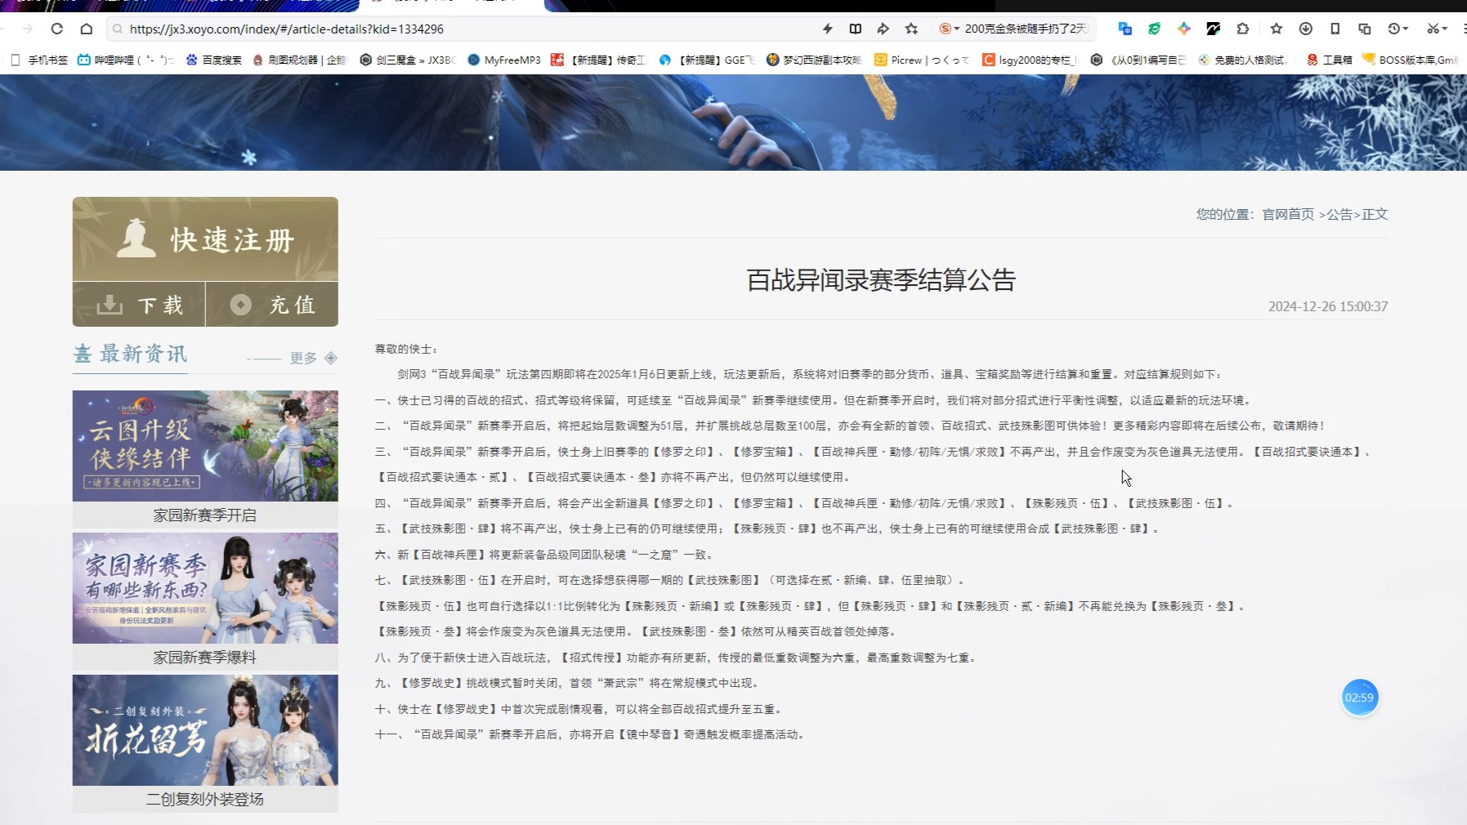Reload the page with the refresh icon

coord(56,29)
